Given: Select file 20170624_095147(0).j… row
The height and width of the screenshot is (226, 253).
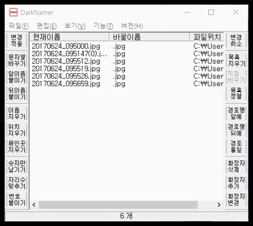Looking at the screenshot, I should click(x=127, y=54).
